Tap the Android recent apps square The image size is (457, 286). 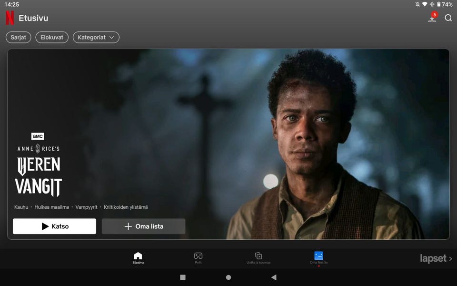(x=183, y=277)
